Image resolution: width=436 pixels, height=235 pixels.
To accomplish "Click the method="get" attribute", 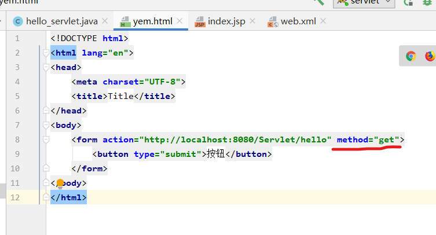I will 368,139.
